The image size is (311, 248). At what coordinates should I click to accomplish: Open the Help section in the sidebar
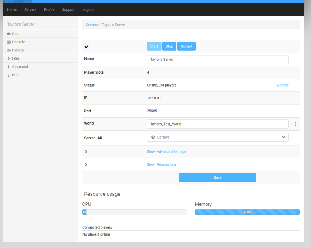pyautogui.click(x=15, y=75)
